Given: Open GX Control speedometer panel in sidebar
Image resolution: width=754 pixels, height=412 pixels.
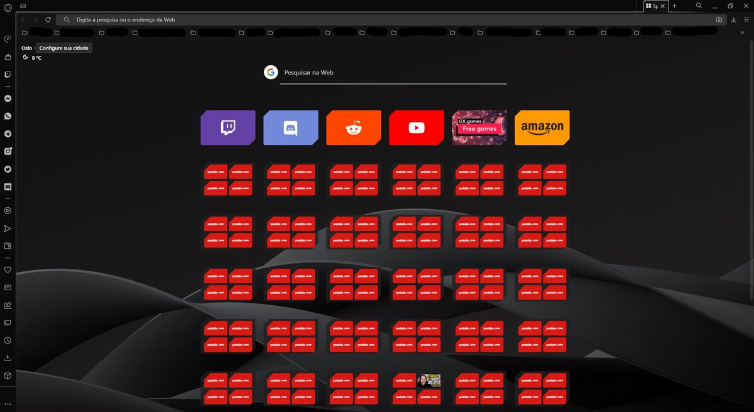Looking at the screenshot, I should pos(8,39).
